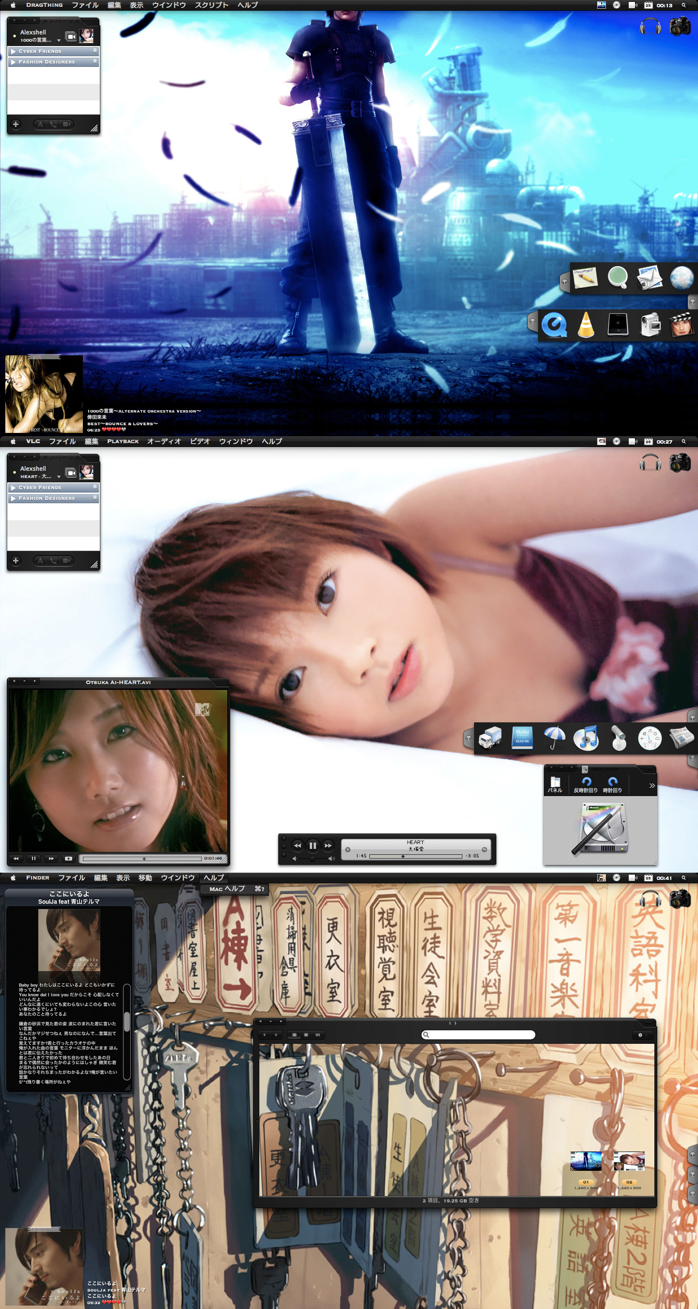Screen dimensions: 698x1309
Task: Click the round arrow button right of the HEART track display
Action: click(x=484, y=849)
